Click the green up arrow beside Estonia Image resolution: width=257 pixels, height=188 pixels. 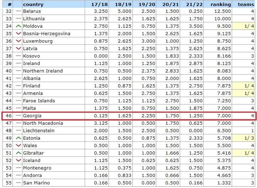point(19,138)
